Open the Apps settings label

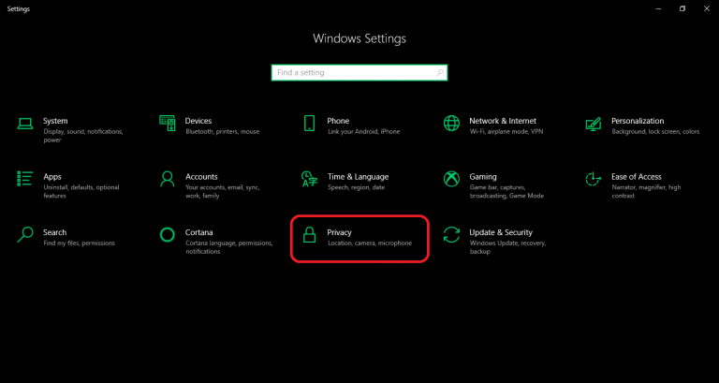point(52,177)
